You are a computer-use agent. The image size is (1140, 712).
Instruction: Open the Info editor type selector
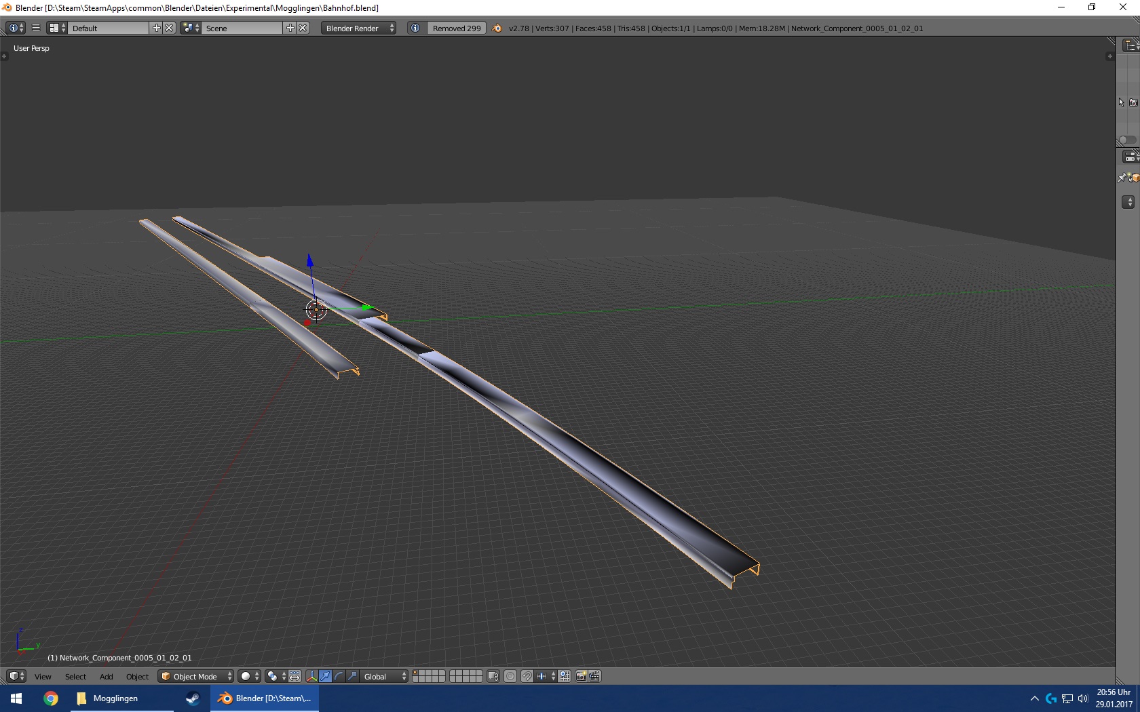(x=16, y=28)
